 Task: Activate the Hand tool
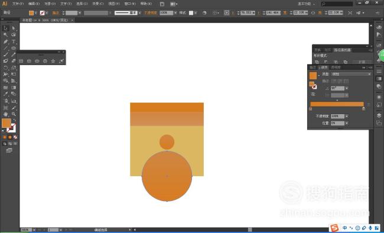tap(5, 114)
